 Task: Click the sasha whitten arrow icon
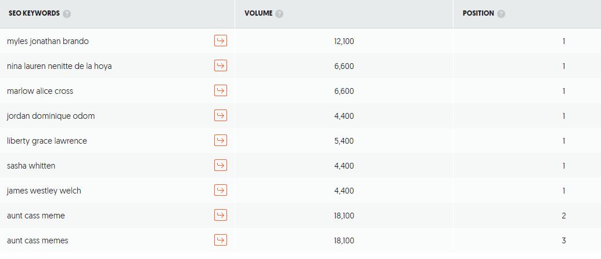(x=221, y=165)
